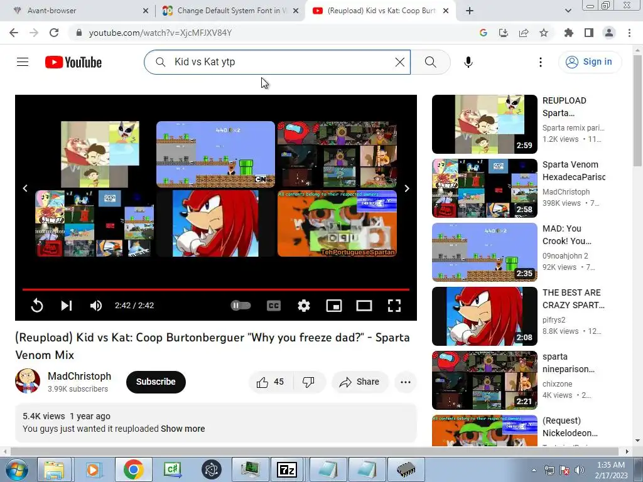
Task: Open 7-Zip from taskbar
Action: point(287,469)
